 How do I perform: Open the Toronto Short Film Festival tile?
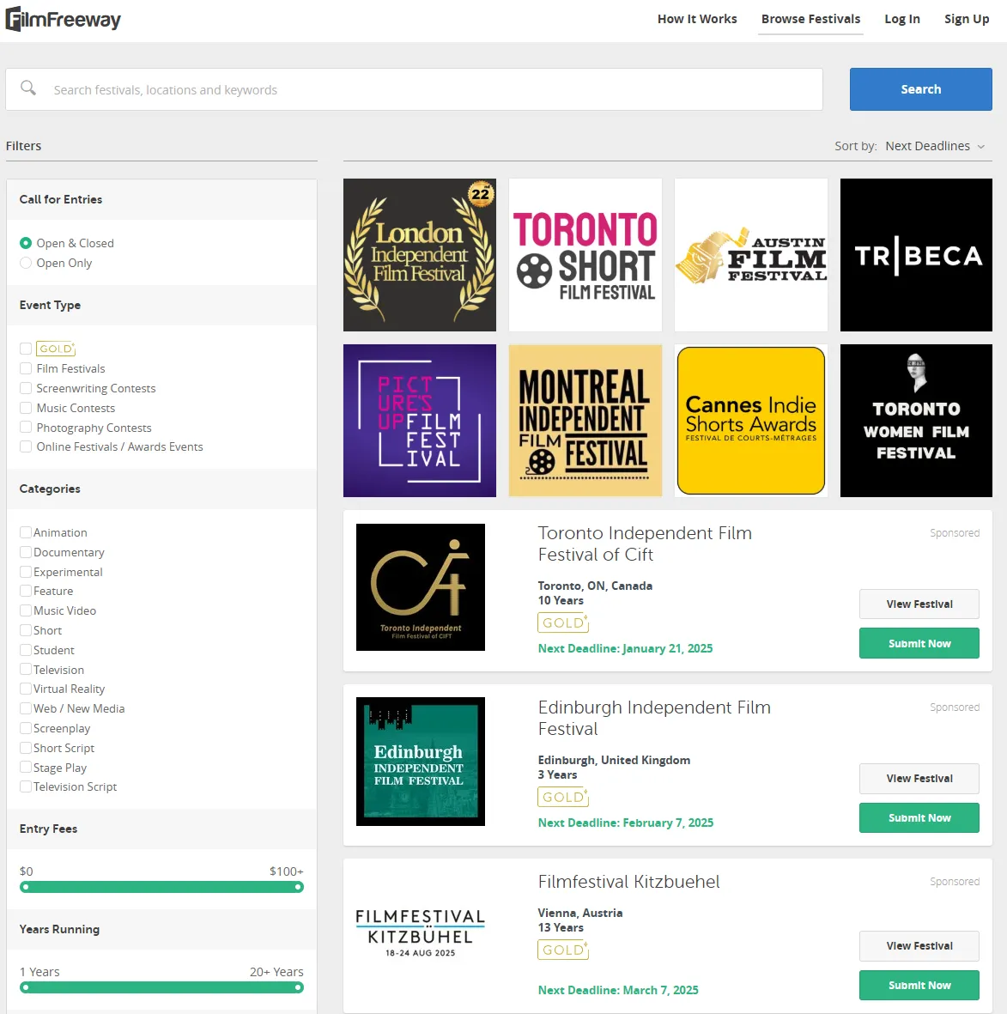(585, 255)
